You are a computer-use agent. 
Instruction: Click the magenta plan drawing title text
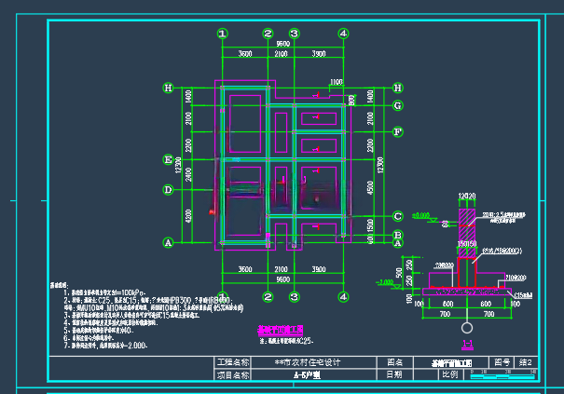[x=281, y=330]
